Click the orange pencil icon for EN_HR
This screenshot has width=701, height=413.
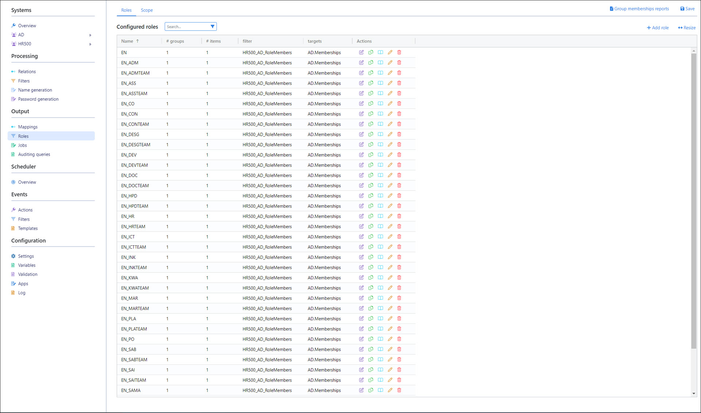point(390,216)
